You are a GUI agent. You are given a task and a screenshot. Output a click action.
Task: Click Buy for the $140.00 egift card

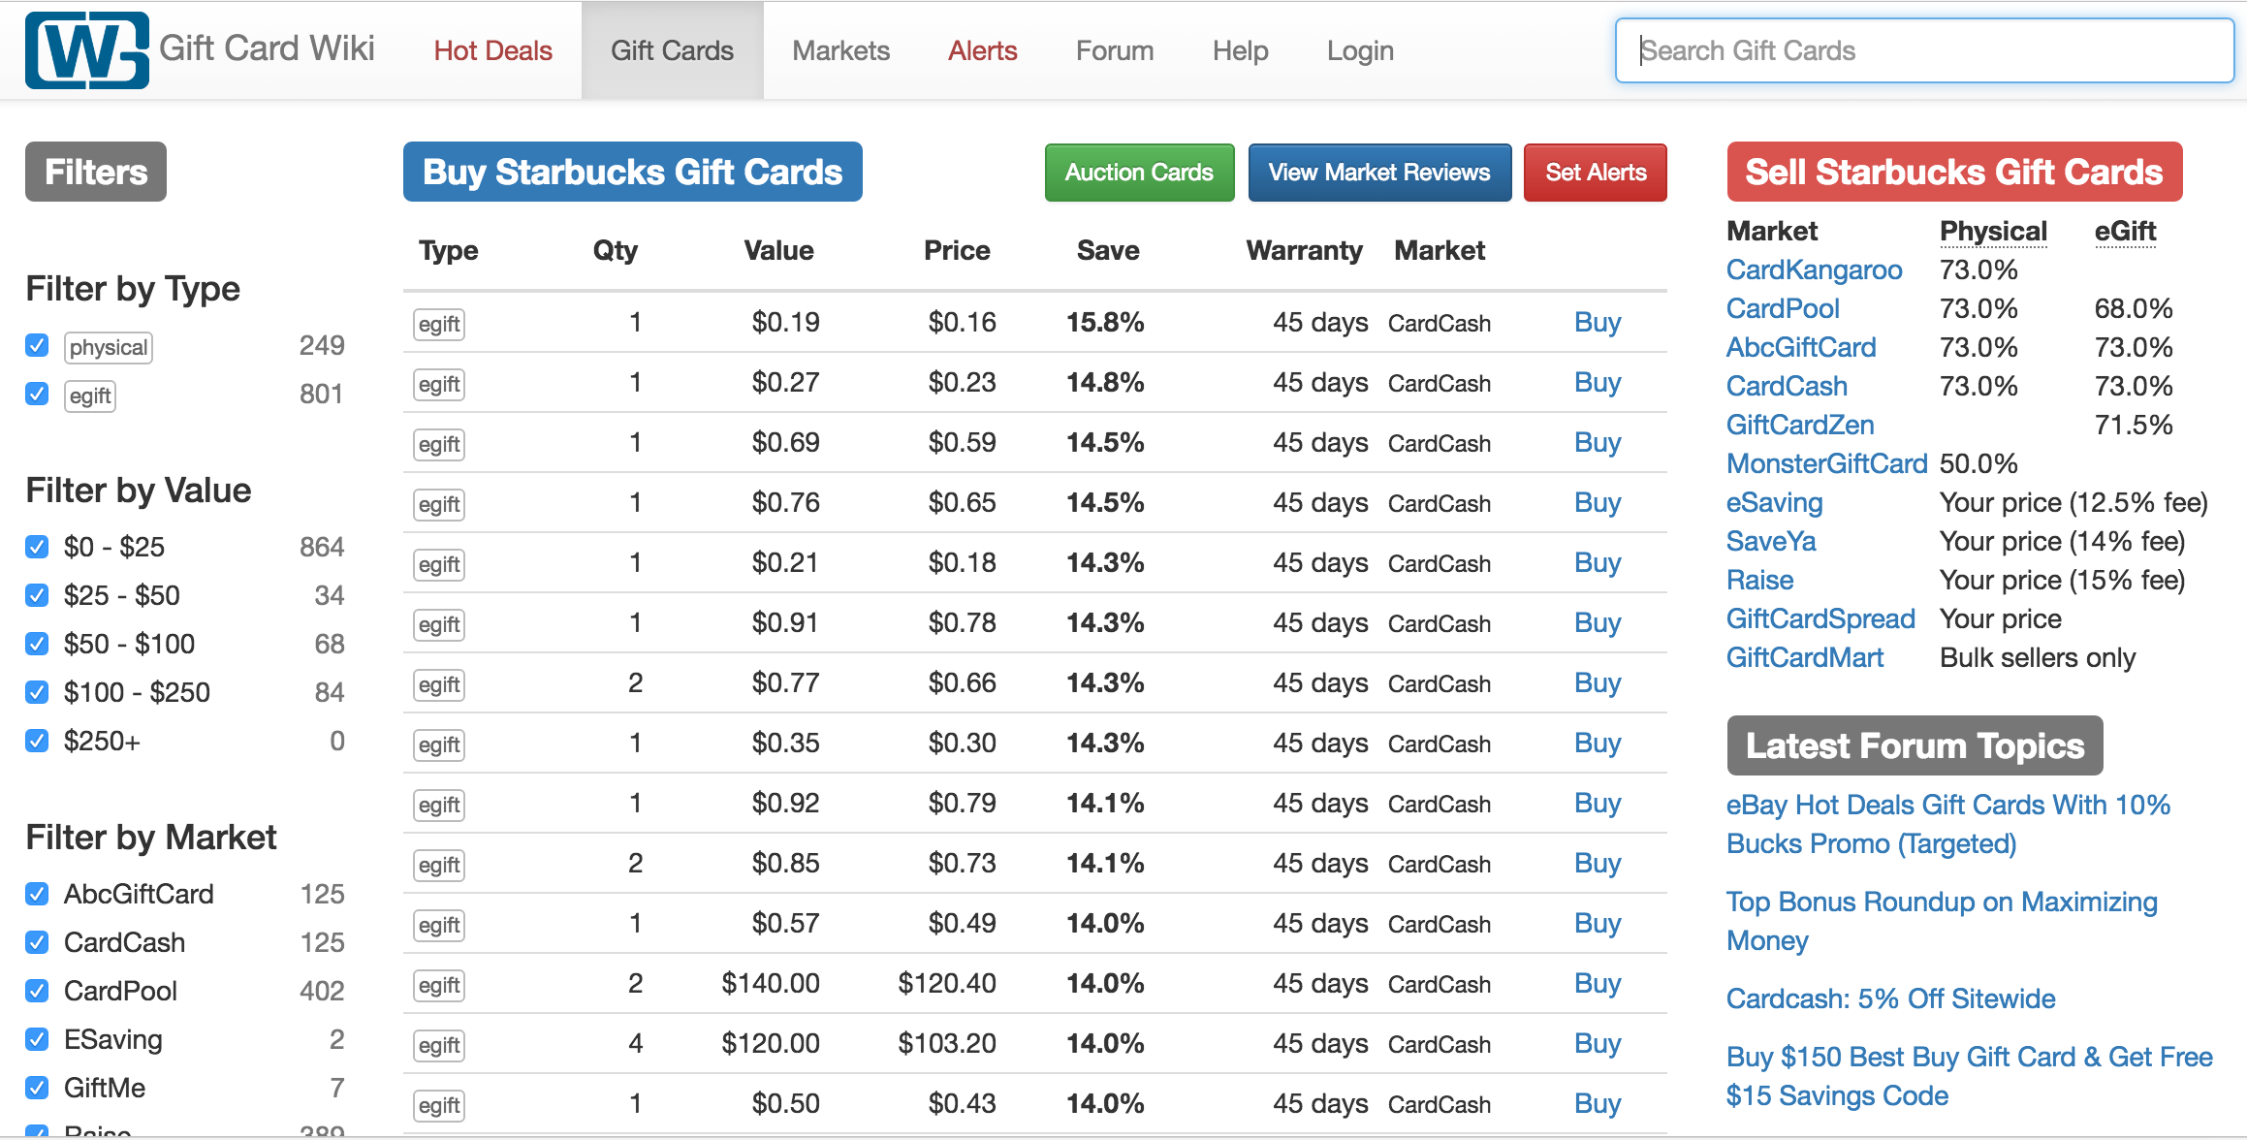1598,983
